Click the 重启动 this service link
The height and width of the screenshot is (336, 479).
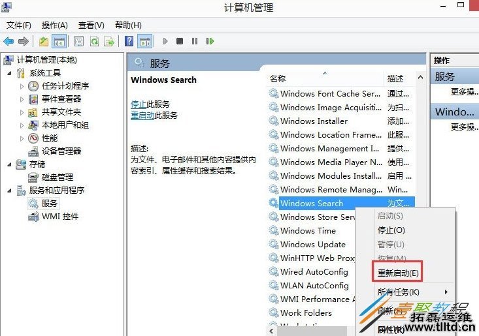142,115
